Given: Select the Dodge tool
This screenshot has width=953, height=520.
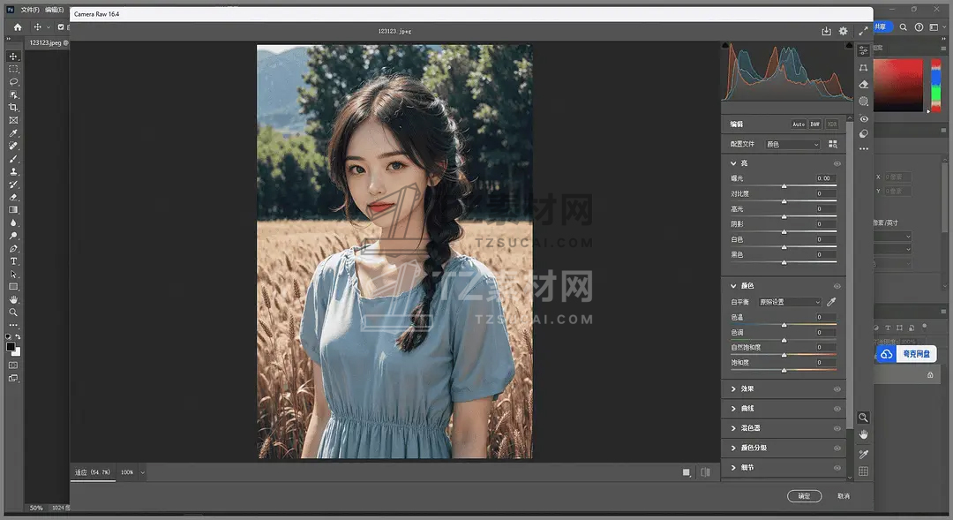Looking at the screenshot, I should (13, 236).
